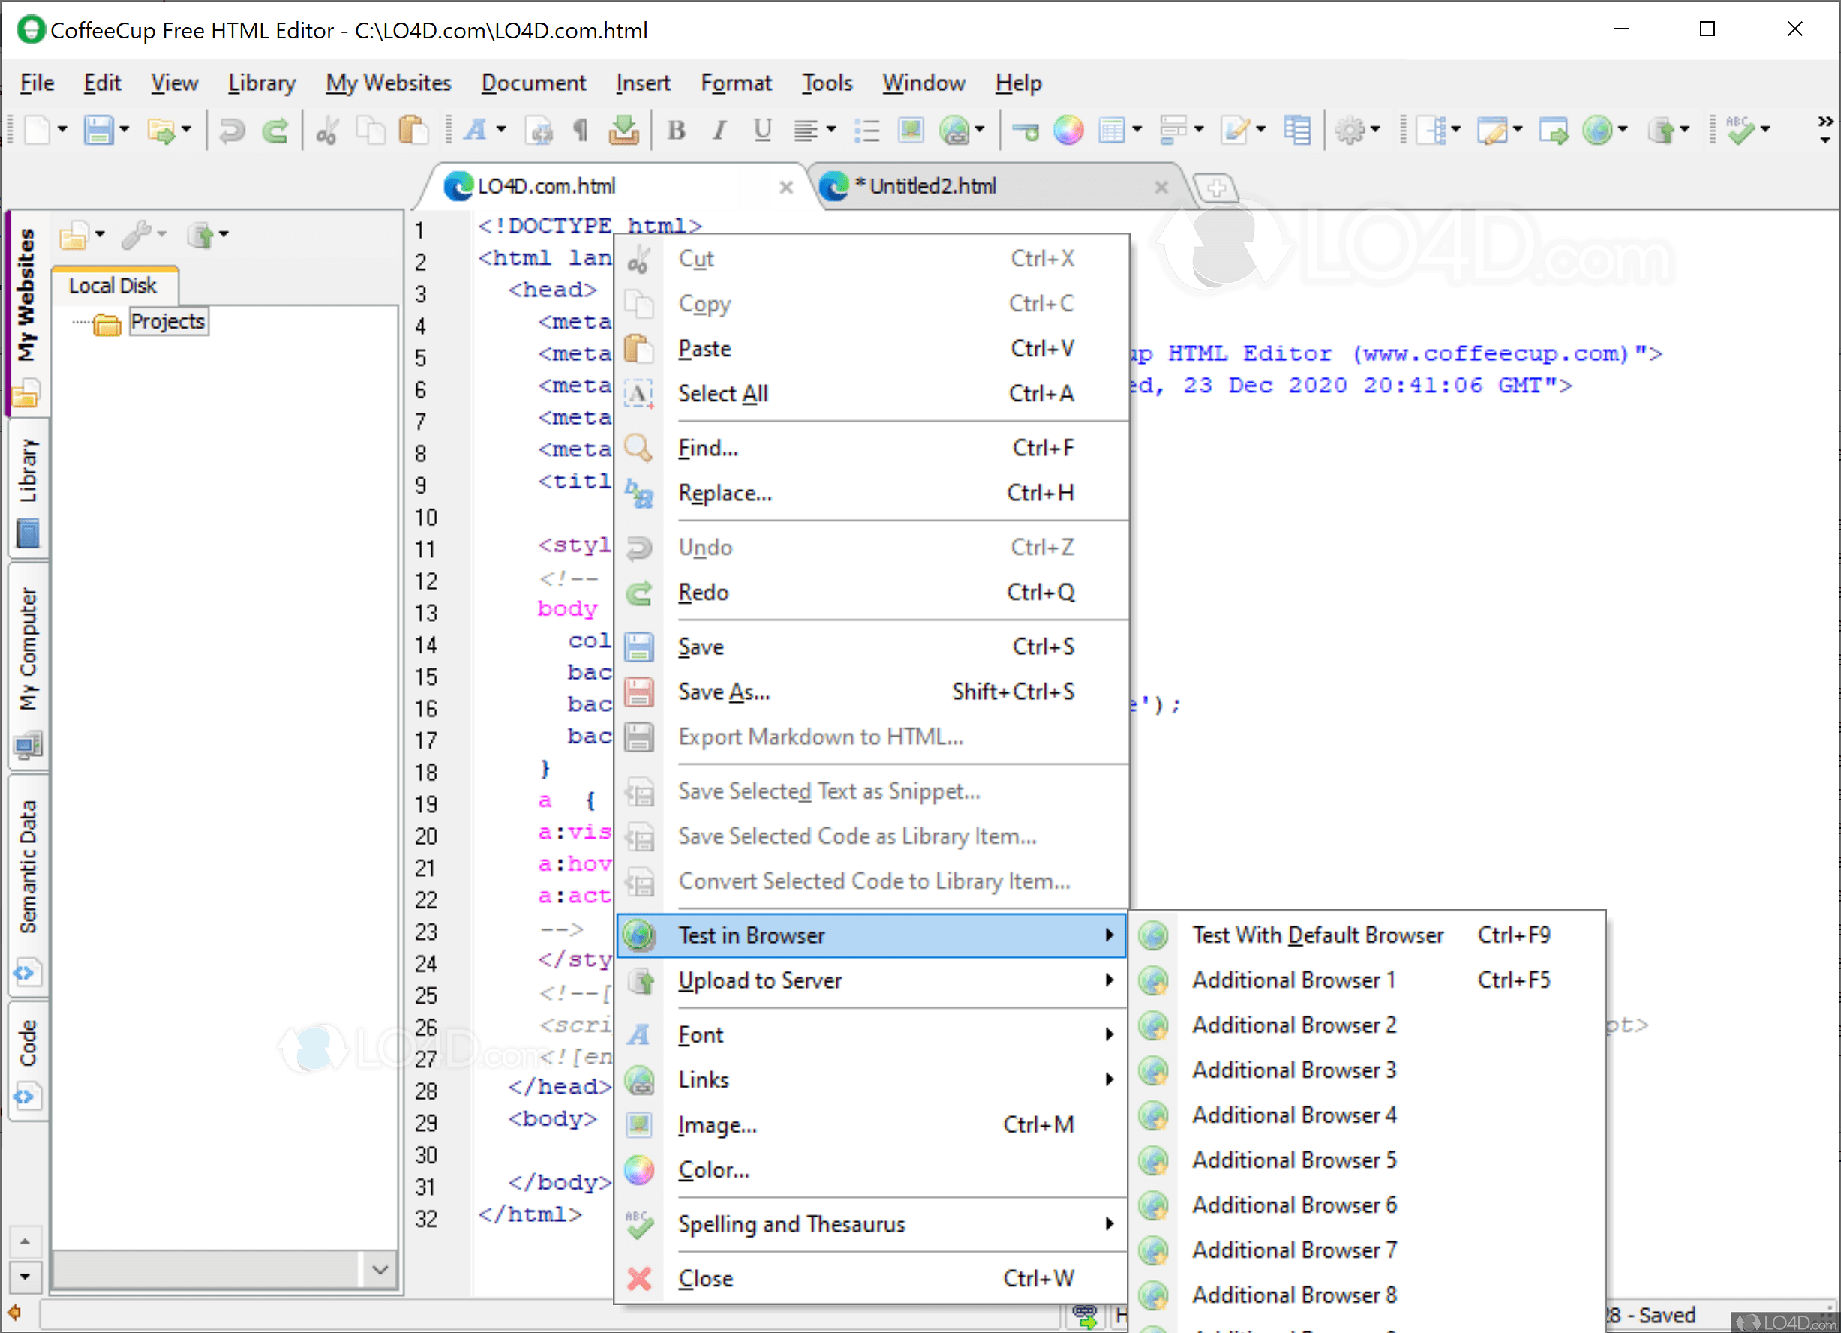Click the bulleted list toolbar icon
Viewport: 1841px width, 1333px height.
pos(867,130)
